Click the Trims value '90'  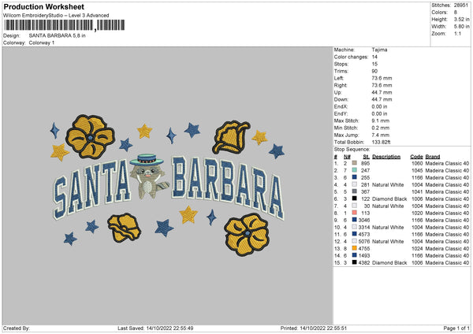pos(374,71)
